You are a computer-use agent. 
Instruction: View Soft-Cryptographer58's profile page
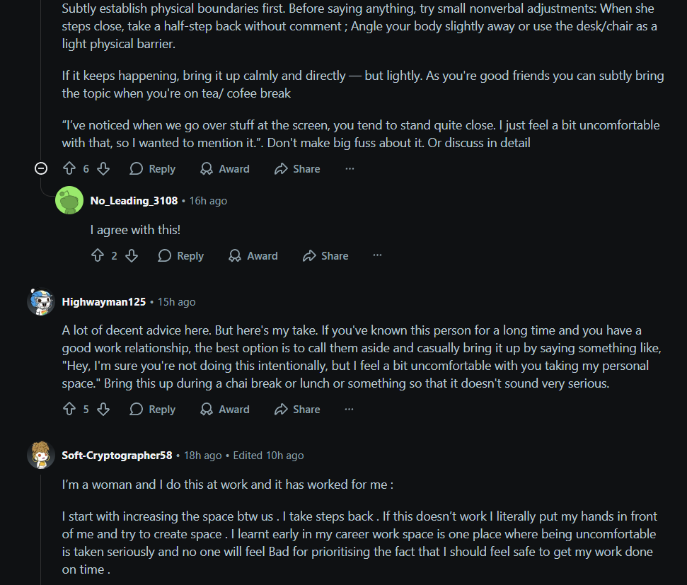point(117,455)
